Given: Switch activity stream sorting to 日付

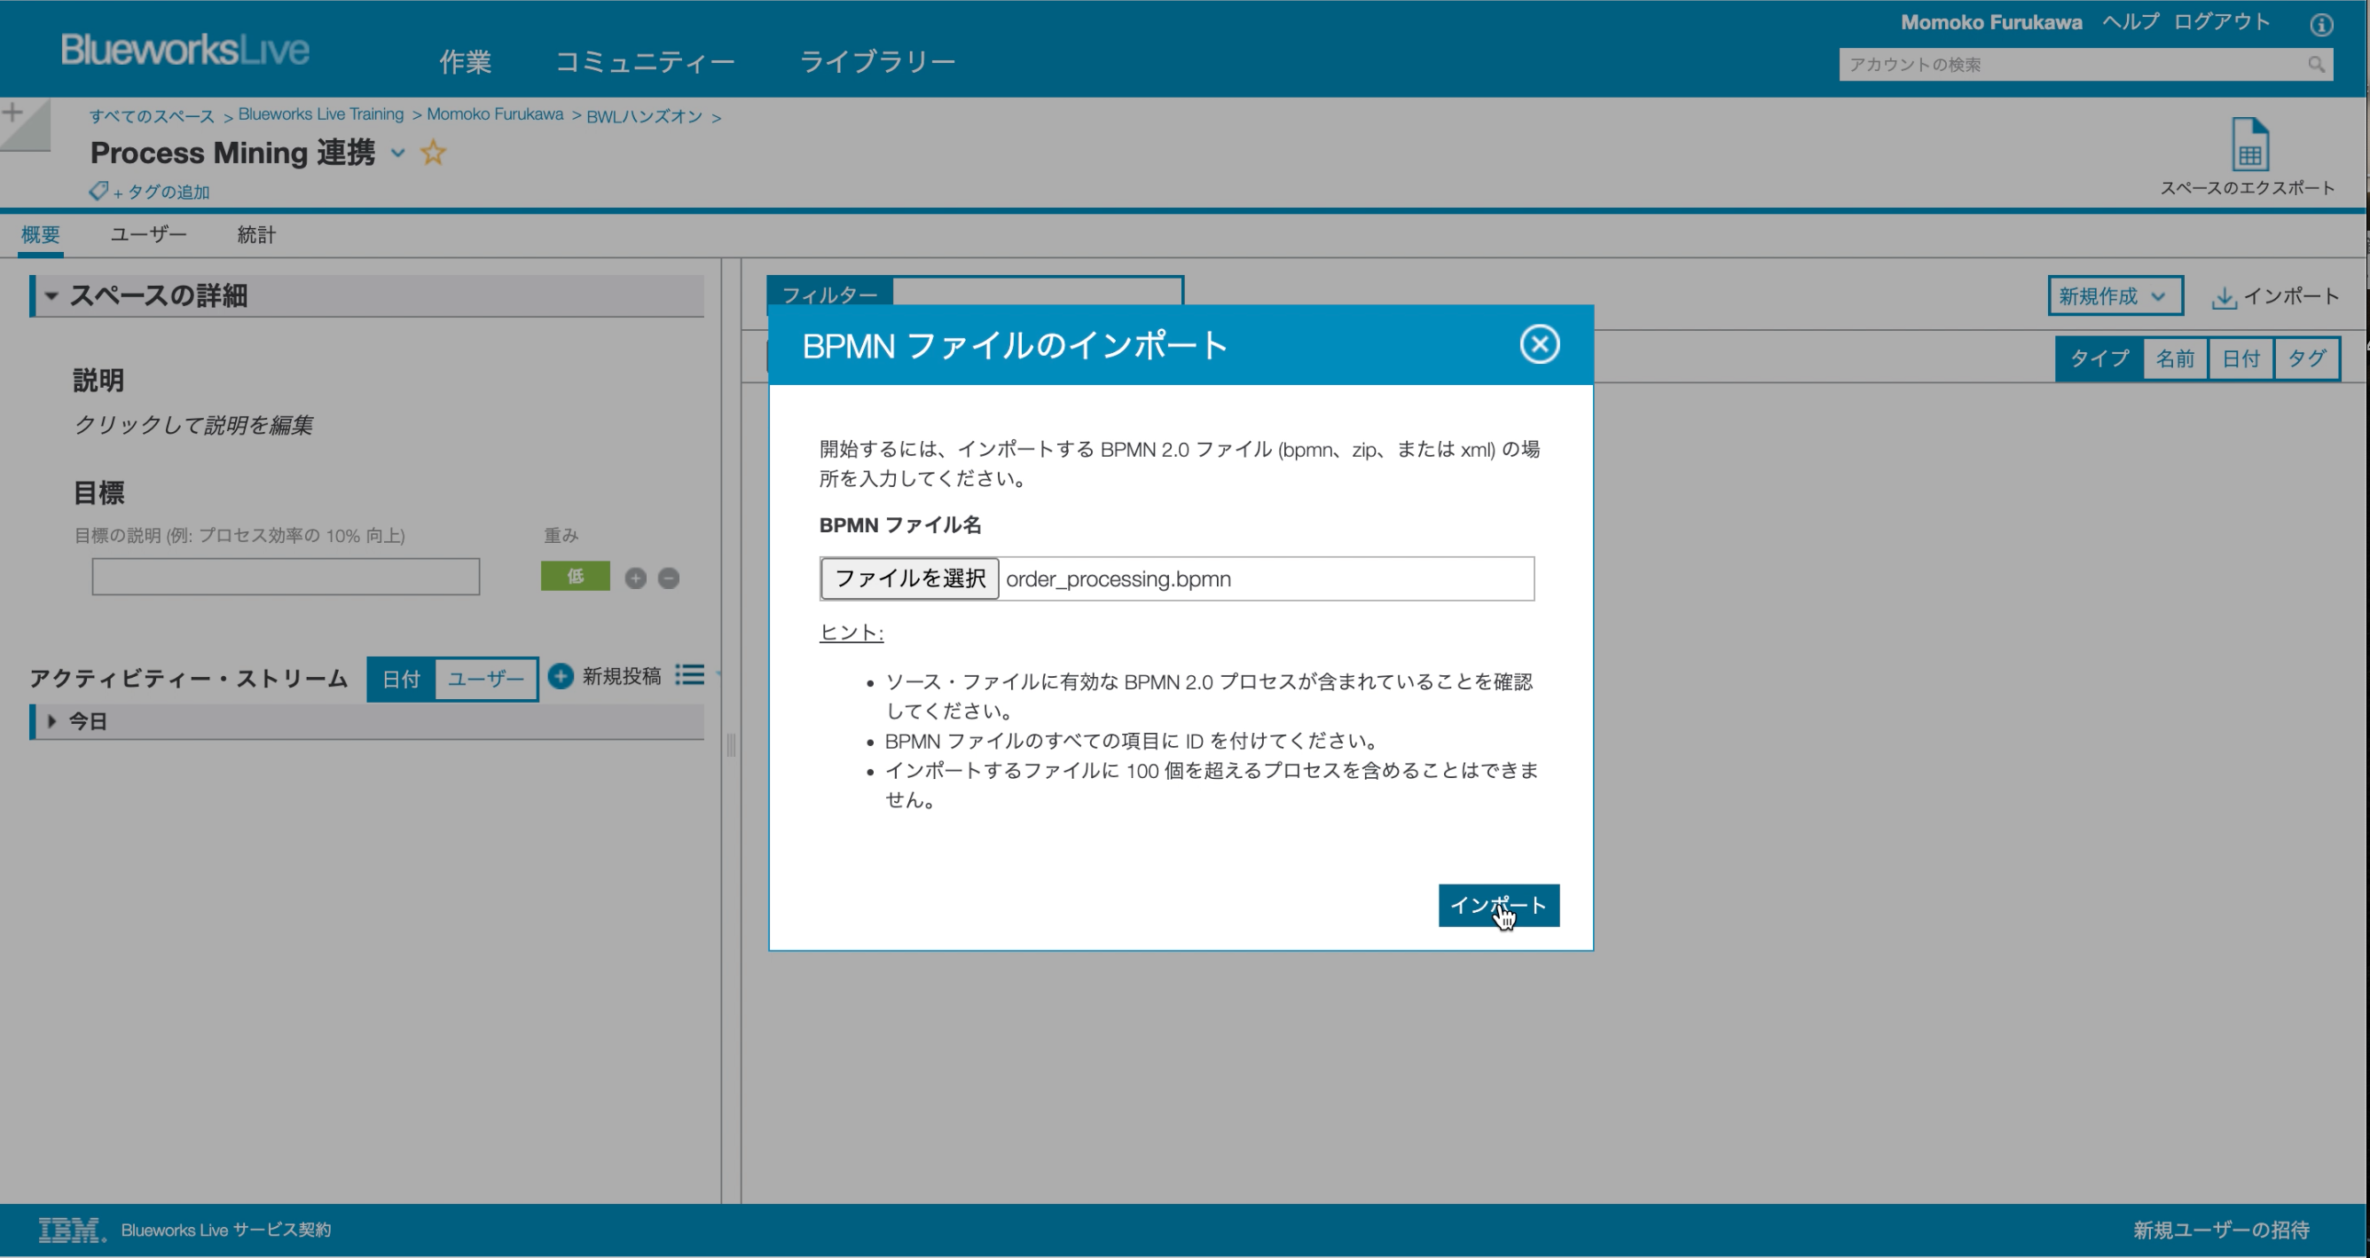Looking at the screenshot, I should coord(400,678).
